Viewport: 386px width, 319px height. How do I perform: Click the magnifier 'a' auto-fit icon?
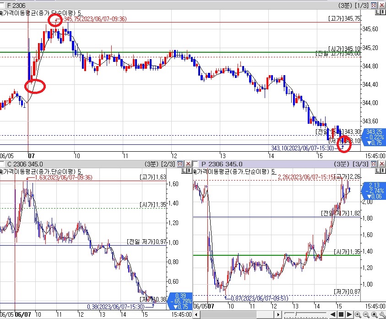coord(374,314)
